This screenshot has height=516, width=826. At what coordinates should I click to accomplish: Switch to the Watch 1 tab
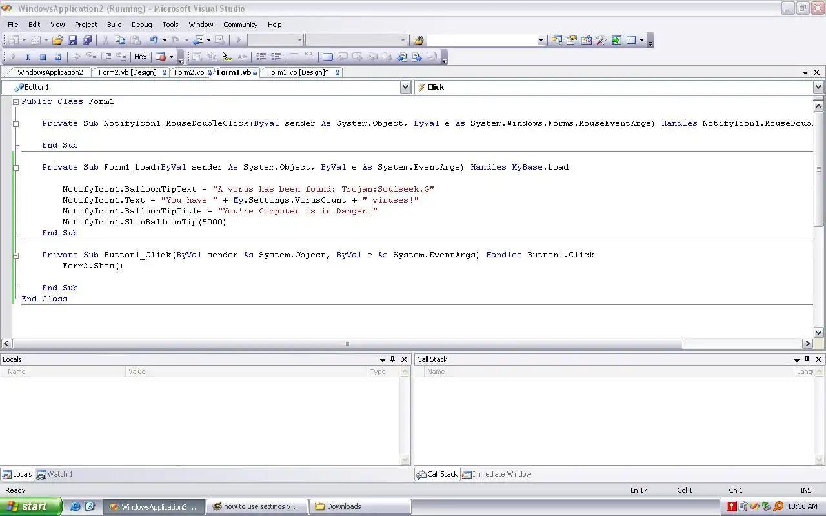(55, 474)
